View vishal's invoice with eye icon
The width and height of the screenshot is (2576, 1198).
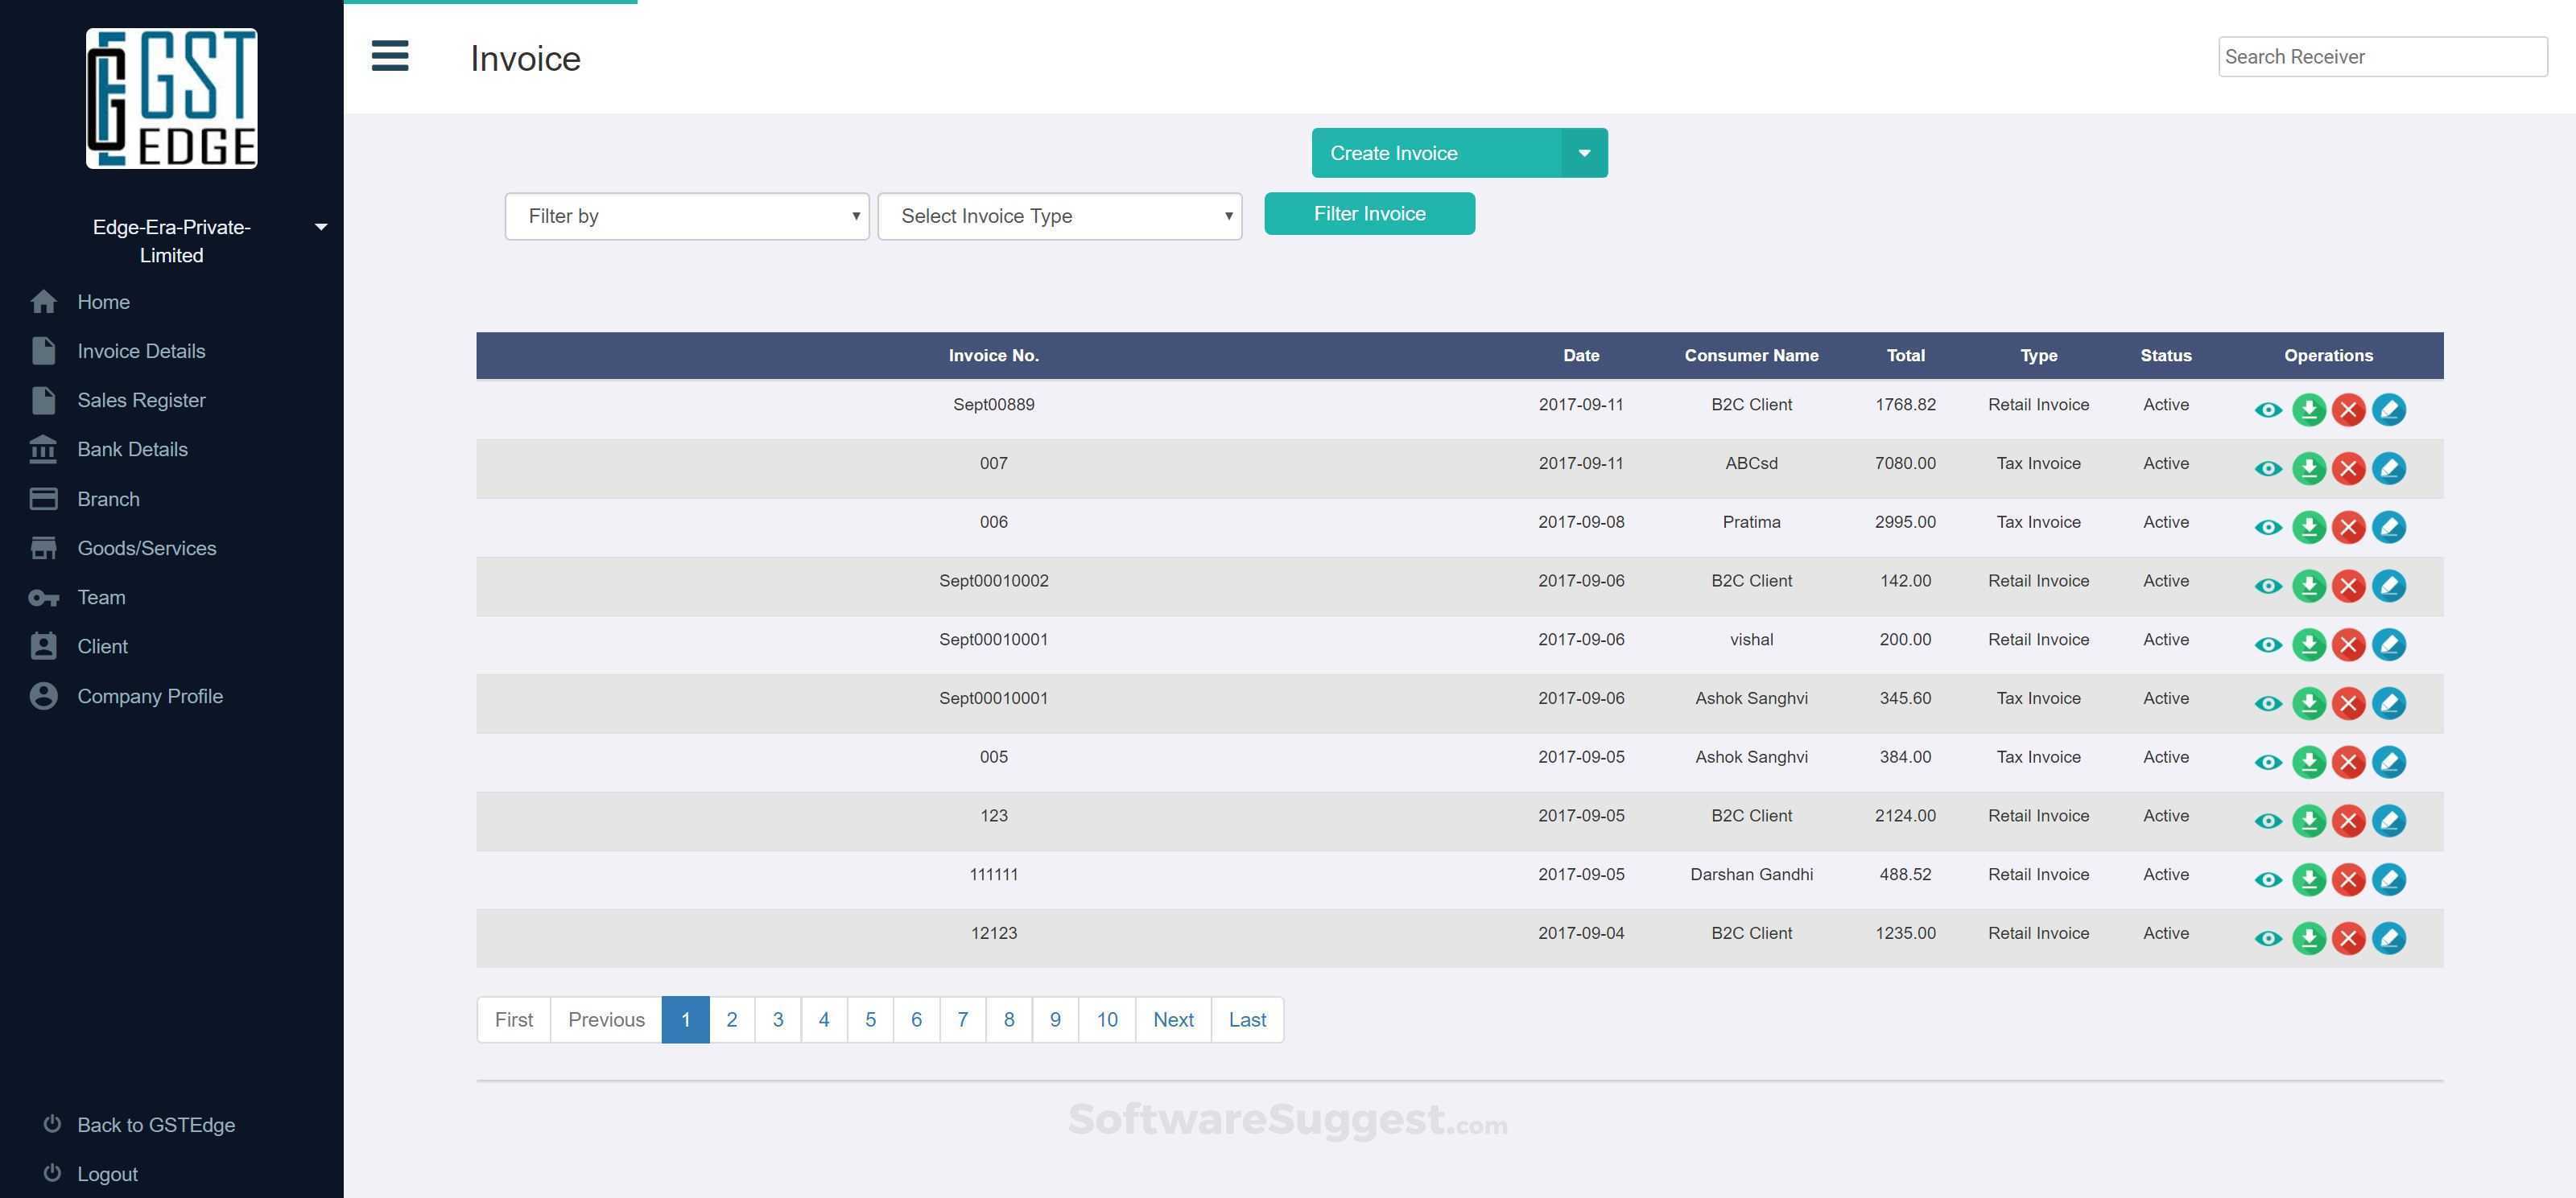click(2268, 644)
